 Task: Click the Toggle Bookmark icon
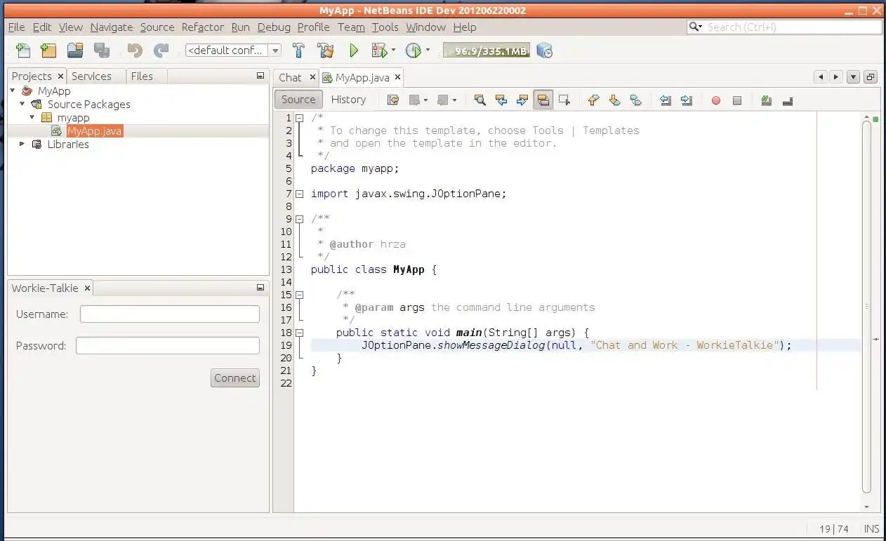[635, 100]
